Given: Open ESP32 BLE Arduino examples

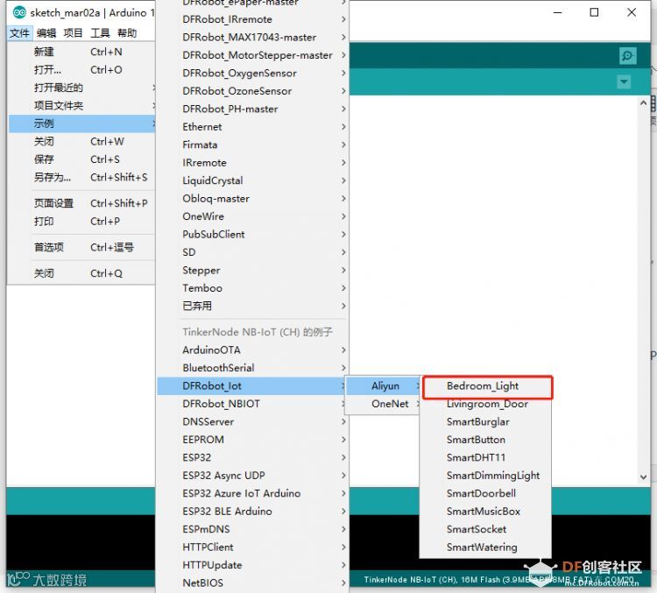Looking at the screenshot, I should [252, 512].
